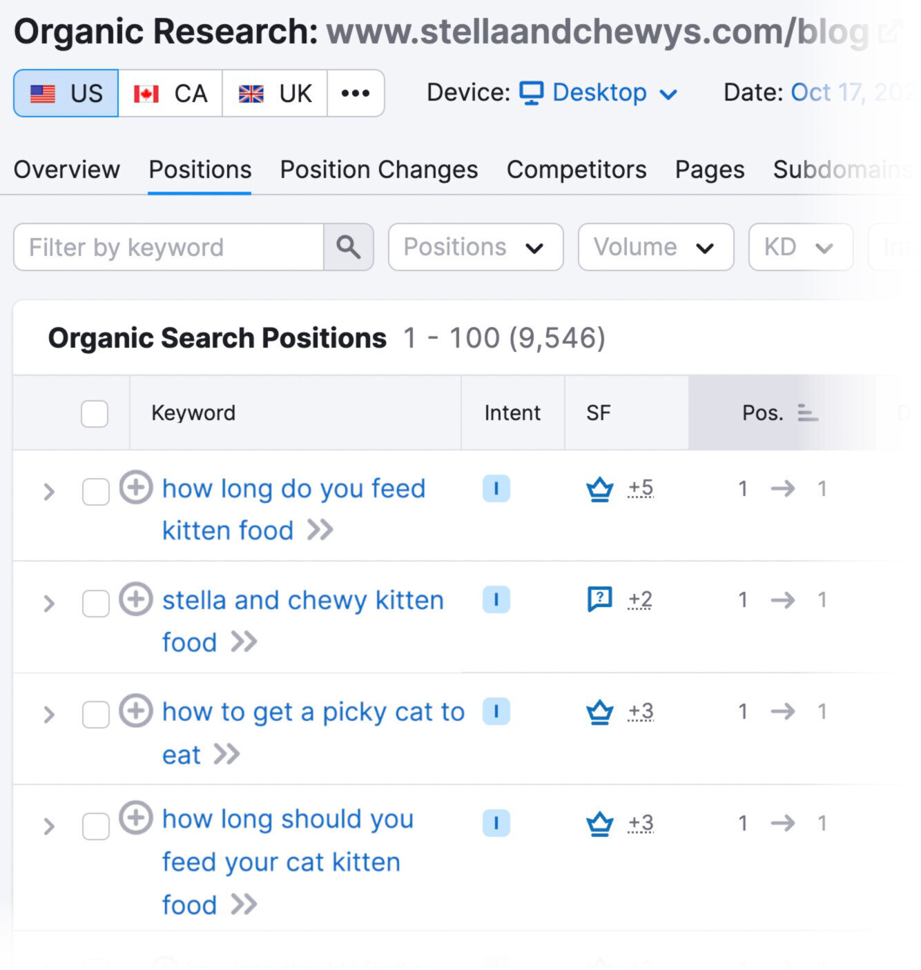Go to Position Changes tab
The width and height of the screenshot is (921, 970).
[379, 170]
